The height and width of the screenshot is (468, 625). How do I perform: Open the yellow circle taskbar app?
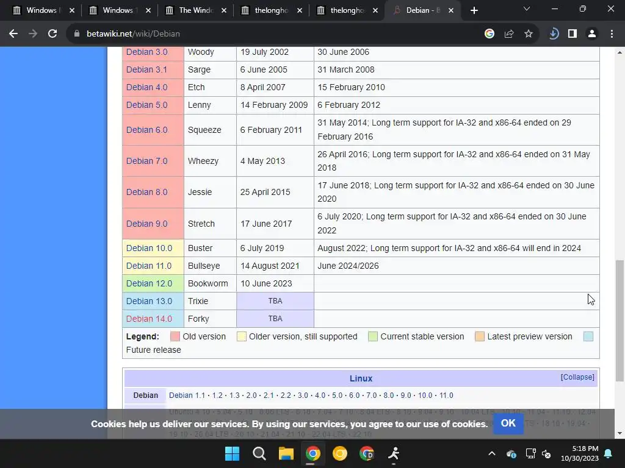pos(339,453)
